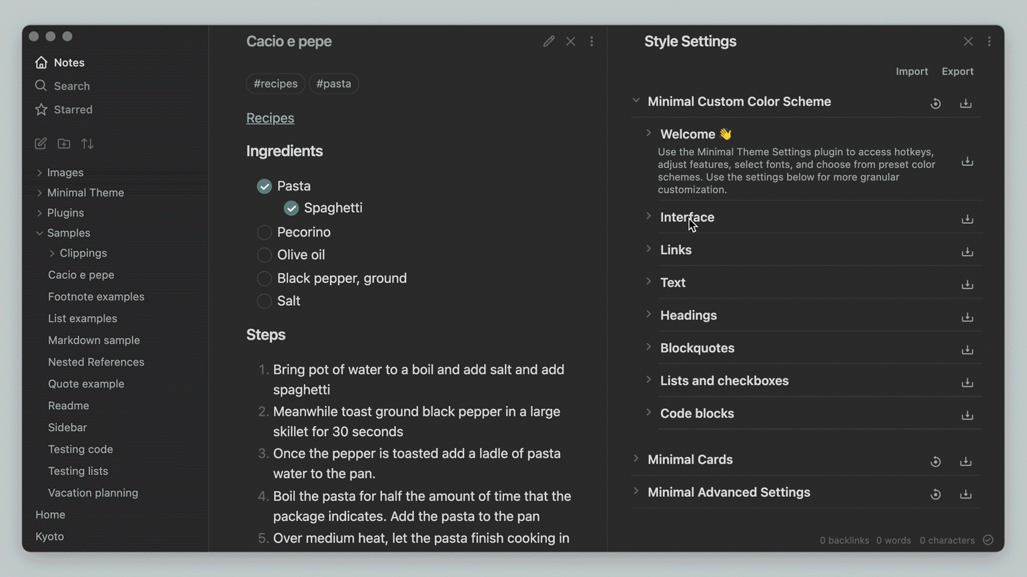Expand the Links settings group
1027x577 pixels.
point(648,249)
